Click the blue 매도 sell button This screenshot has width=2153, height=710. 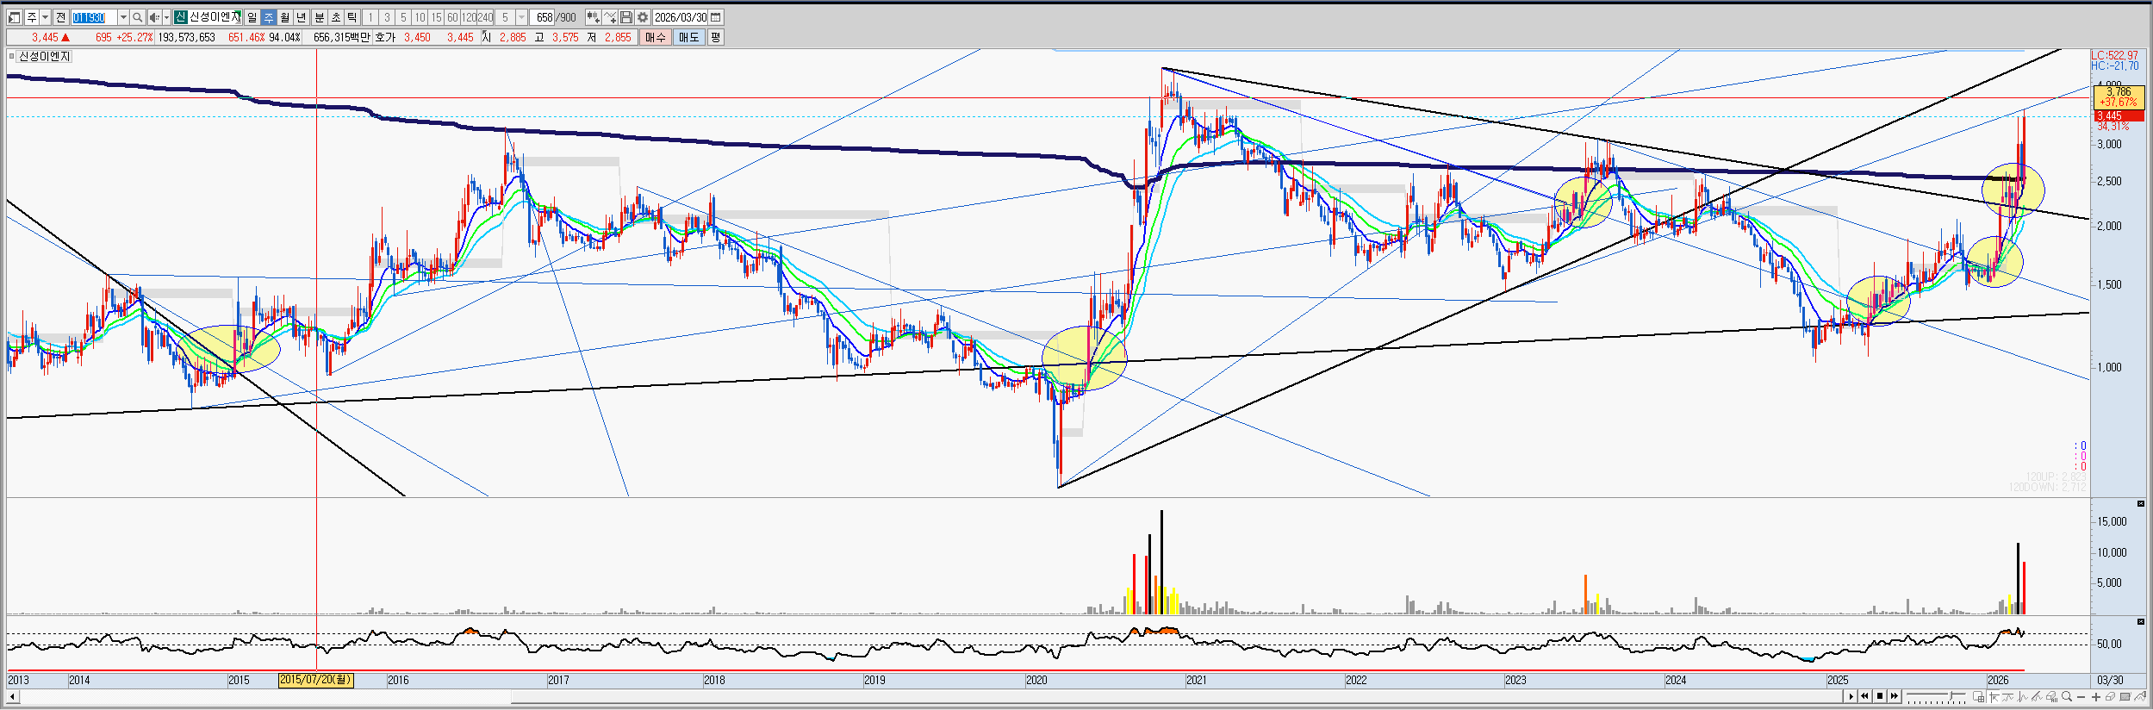tap(688, 37)
